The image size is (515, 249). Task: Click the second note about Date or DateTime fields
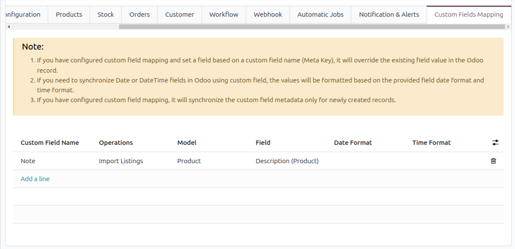click(x=260, y=85)
